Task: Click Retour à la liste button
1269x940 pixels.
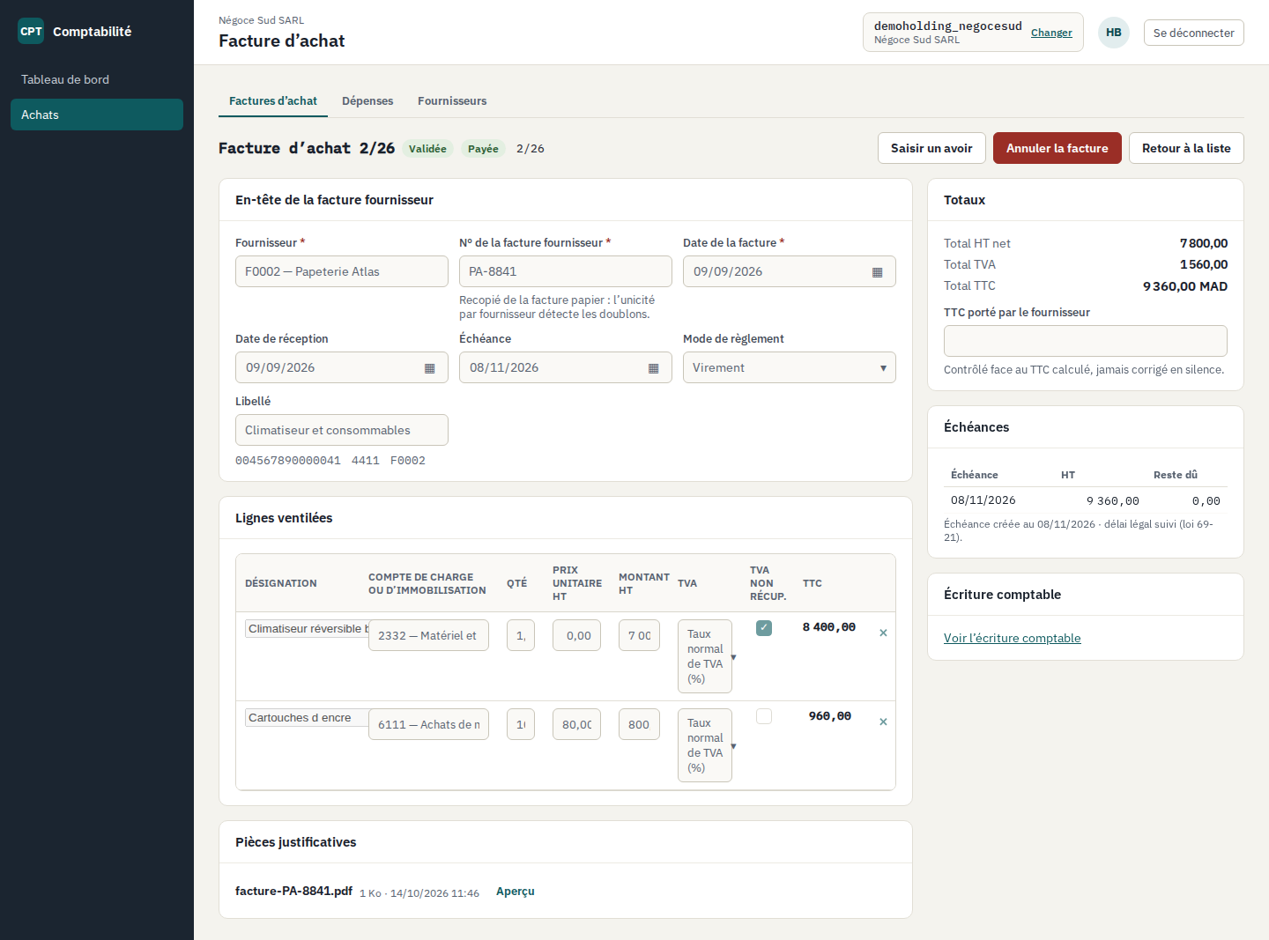Action: pos(1186,148)
